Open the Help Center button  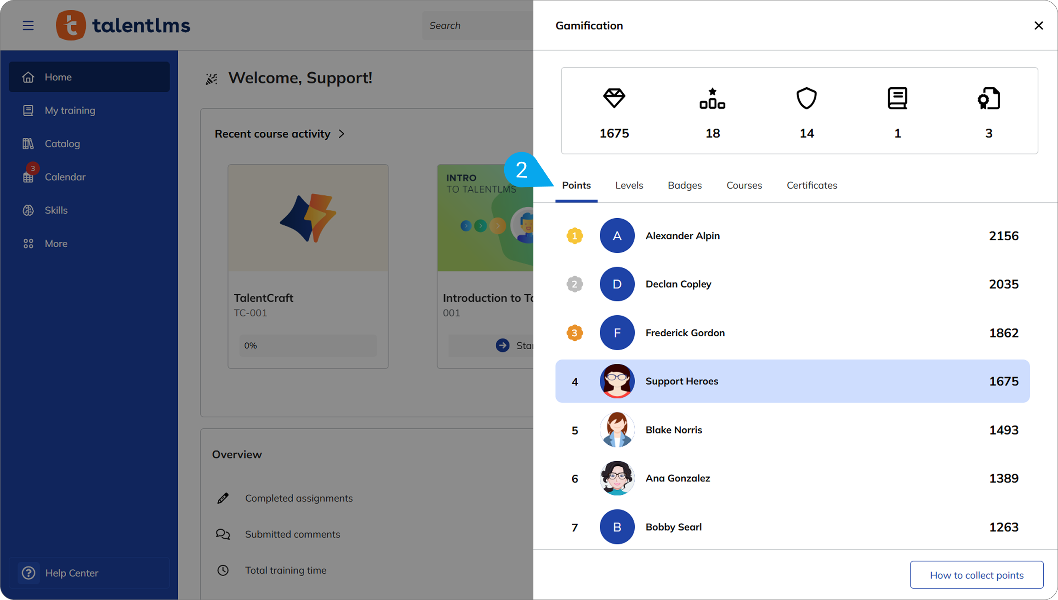(89, 573)
